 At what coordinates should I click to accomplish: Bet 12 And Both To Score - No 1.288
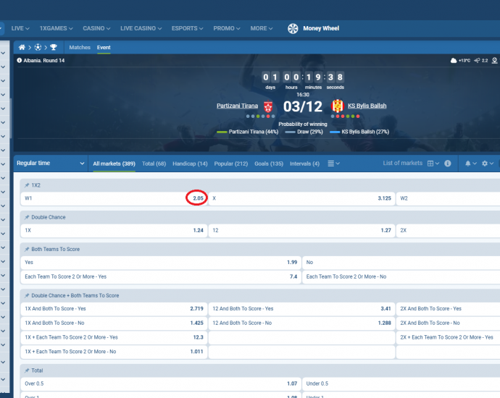[301, 323]
